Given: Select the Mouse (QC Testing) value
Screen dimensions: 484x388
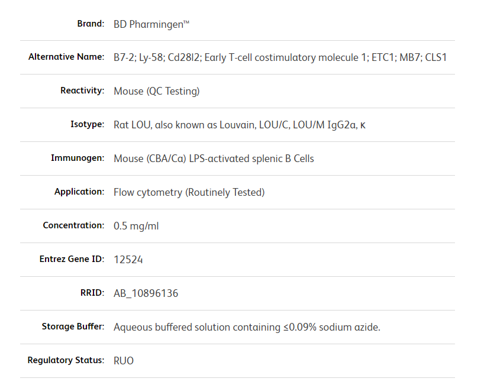Looking at the screenshot, I should click(156, 91).
